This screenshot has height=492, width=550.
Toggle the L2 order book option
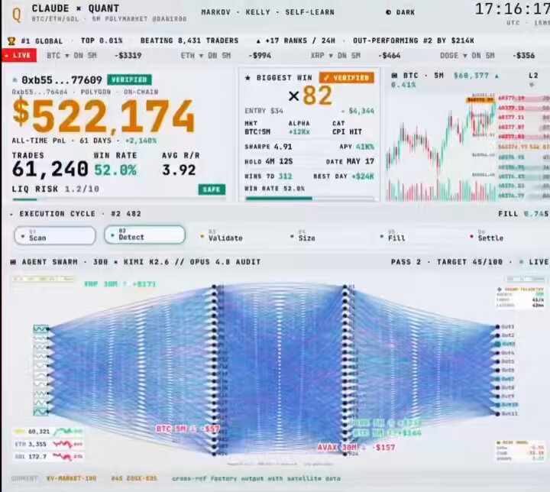click(x=533, y=76)
